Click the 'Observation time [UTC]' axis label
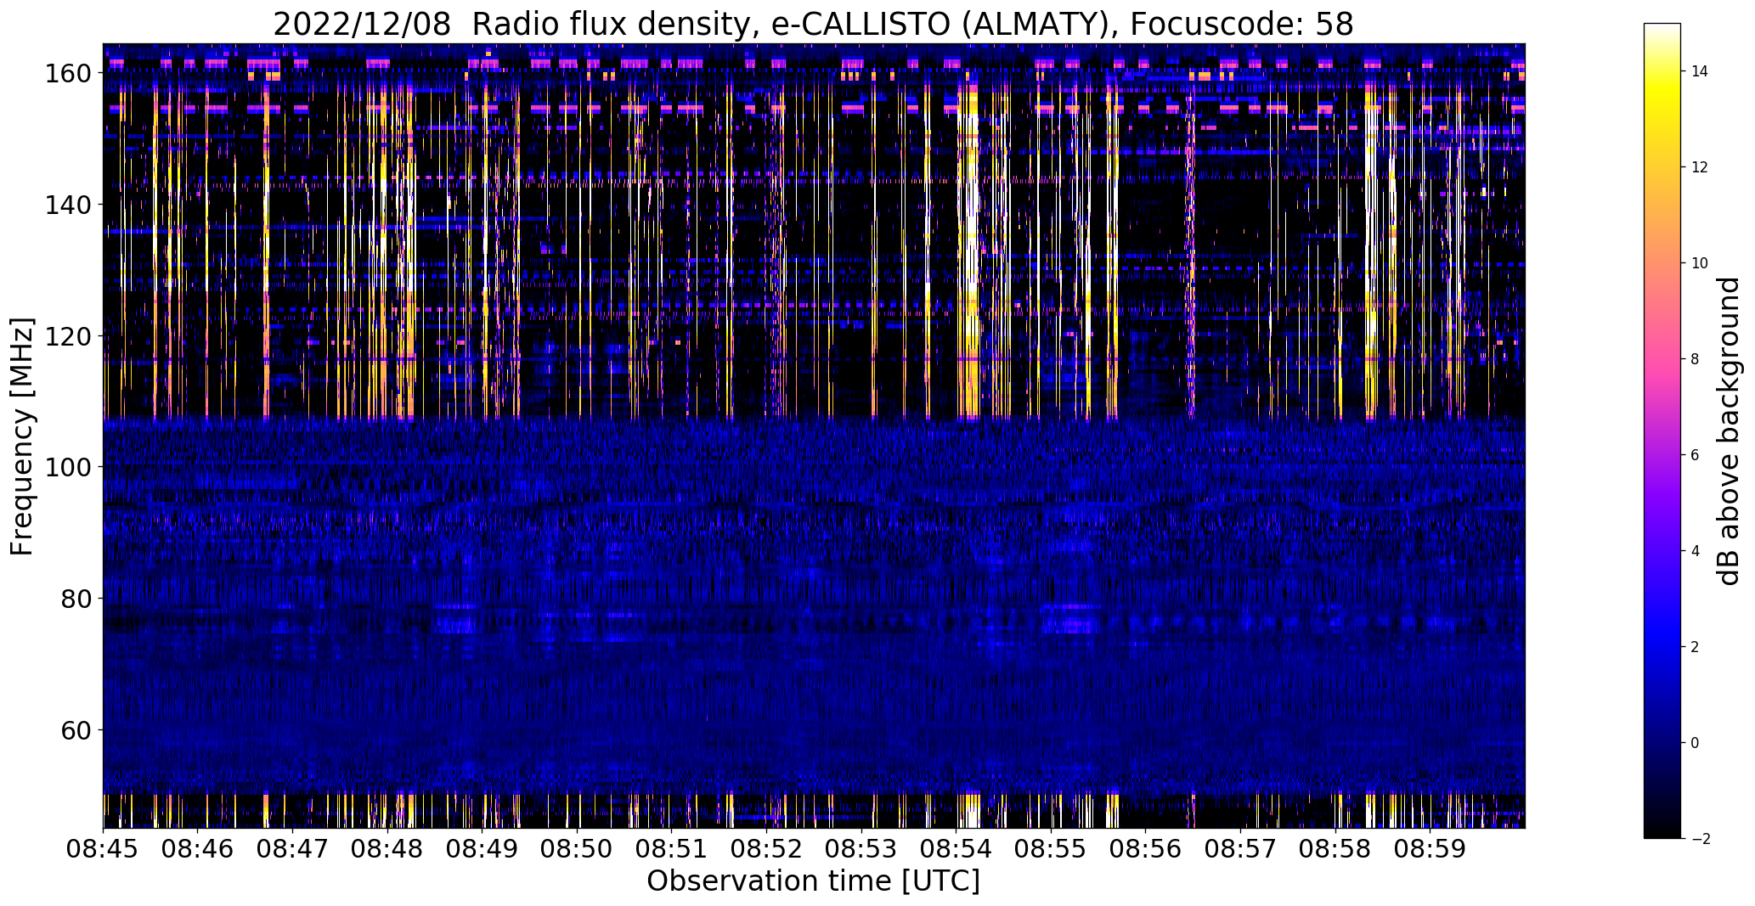Screen dimensions: 1755x906 813,881
